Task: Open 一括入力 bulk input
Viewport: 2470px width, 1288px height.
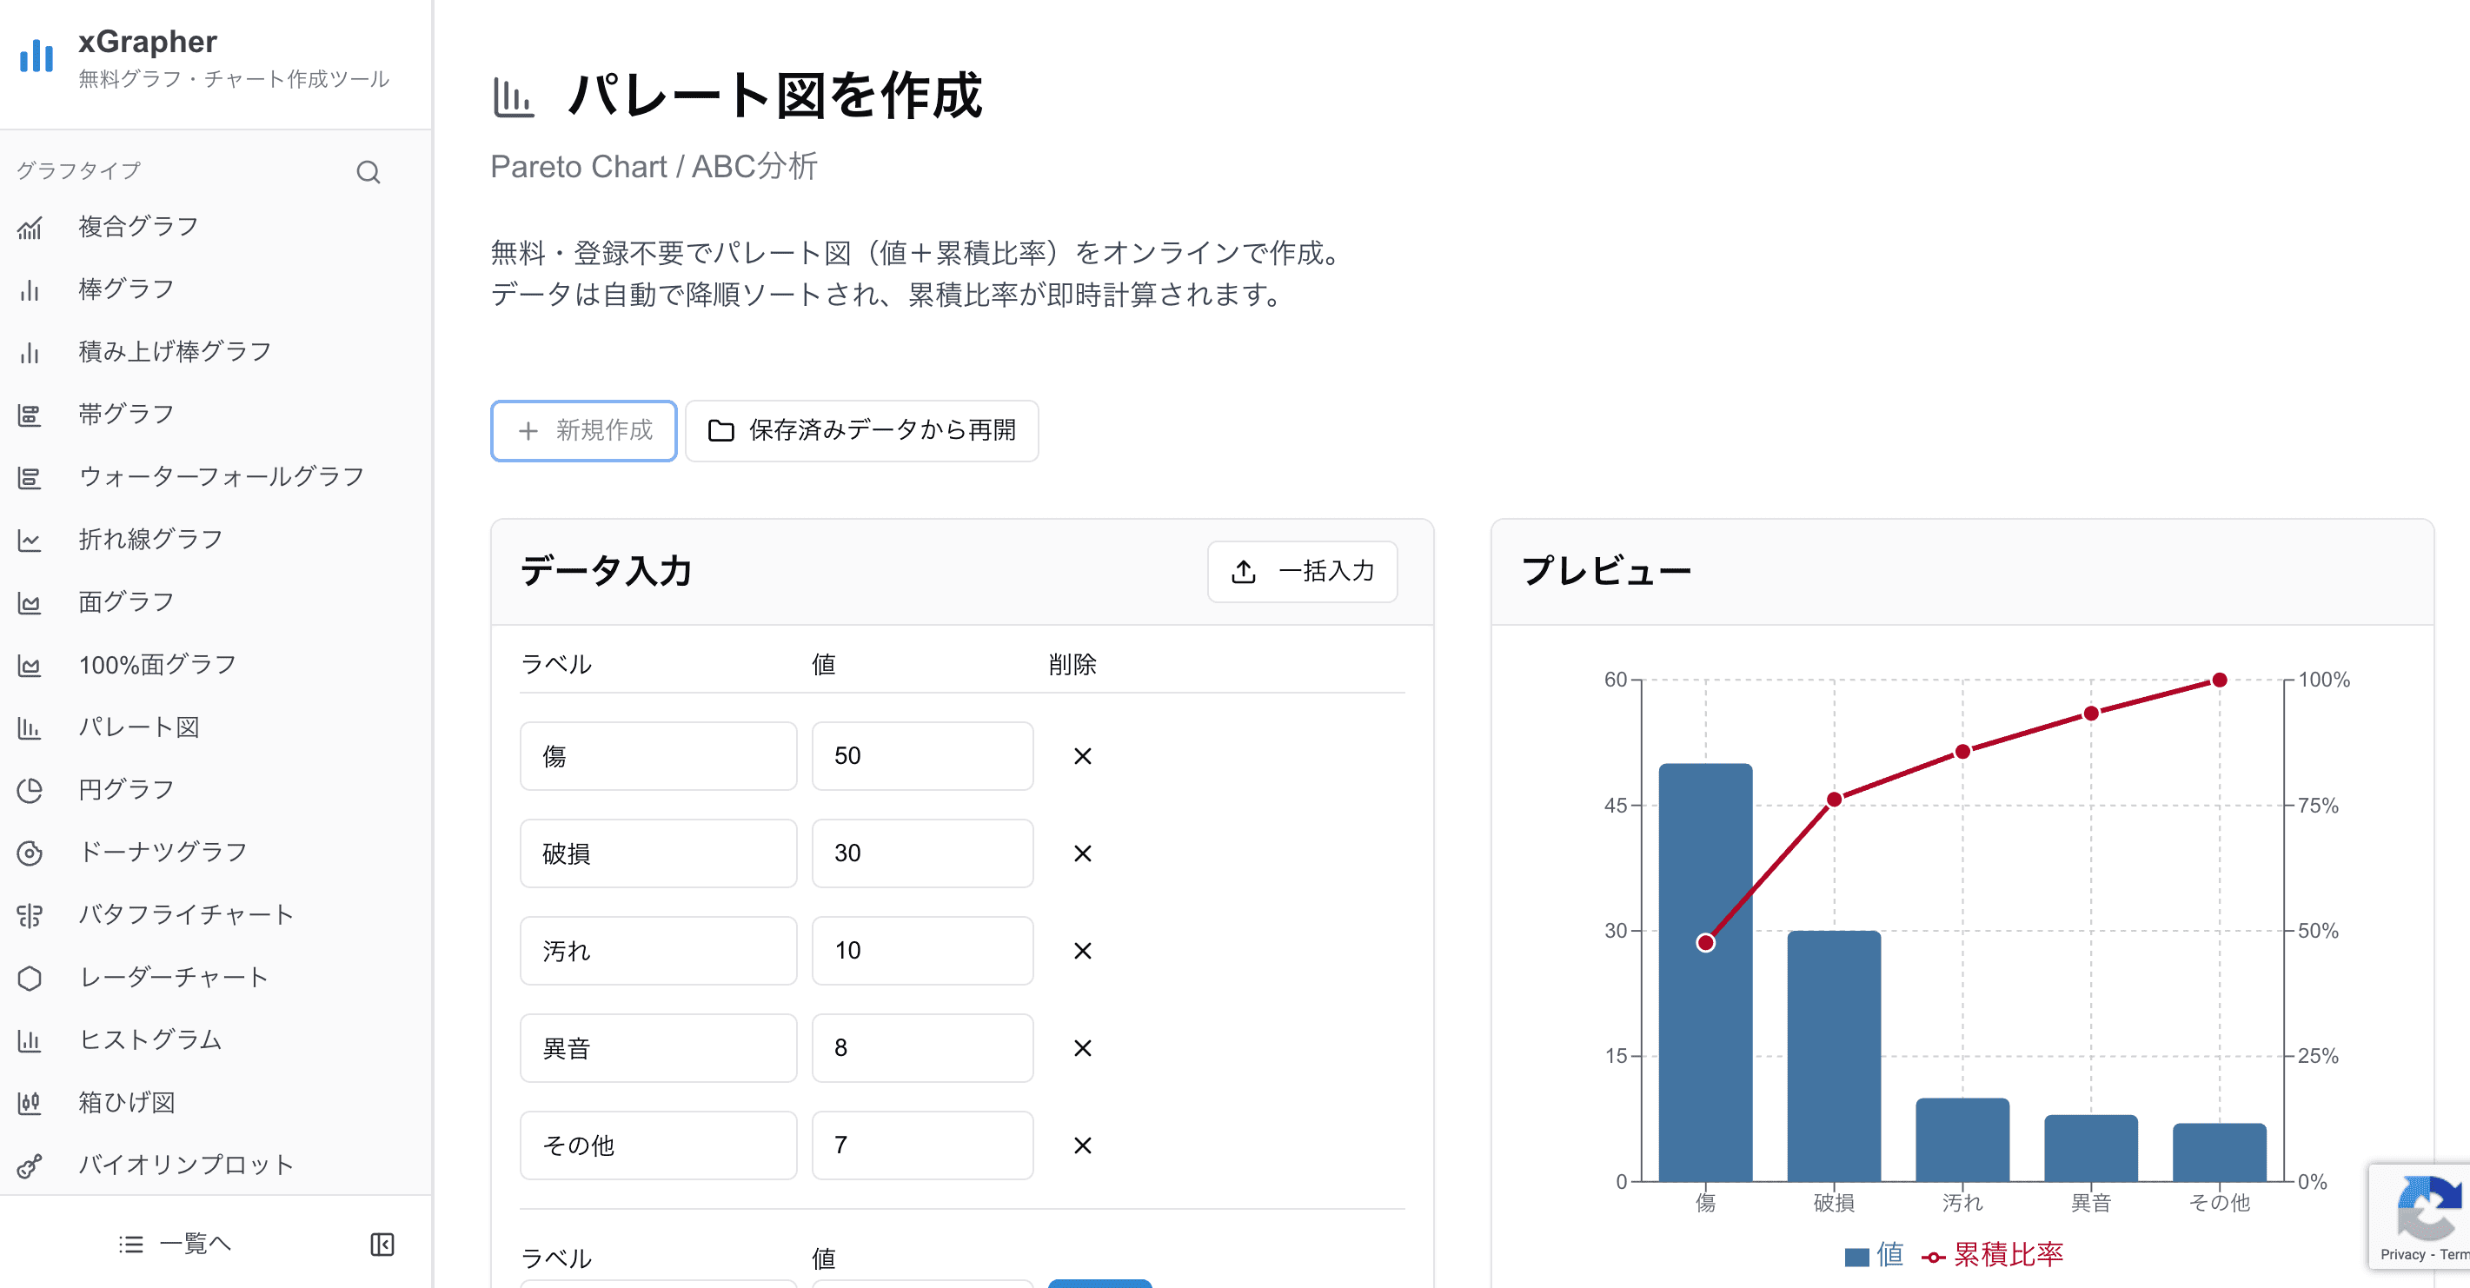Action: click(x=1301, y=572)
